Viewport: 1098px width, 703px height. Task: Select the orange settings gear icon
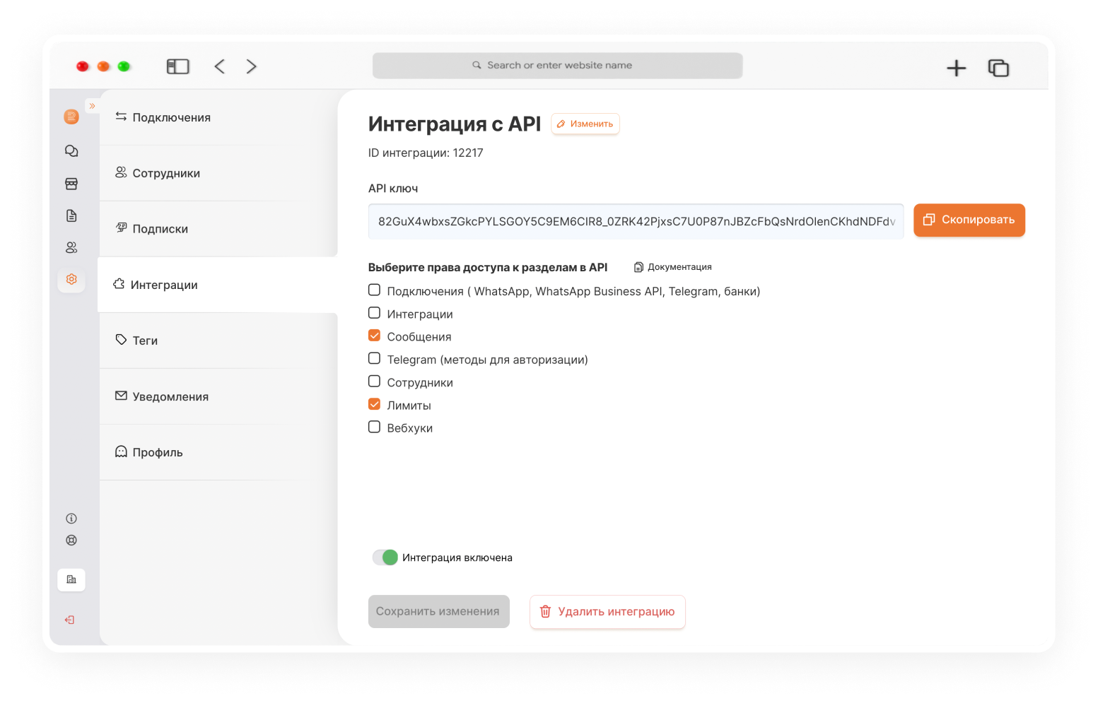point(71,279)
